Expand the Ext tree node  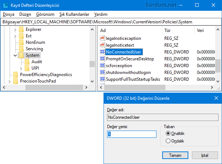point(15,36)
